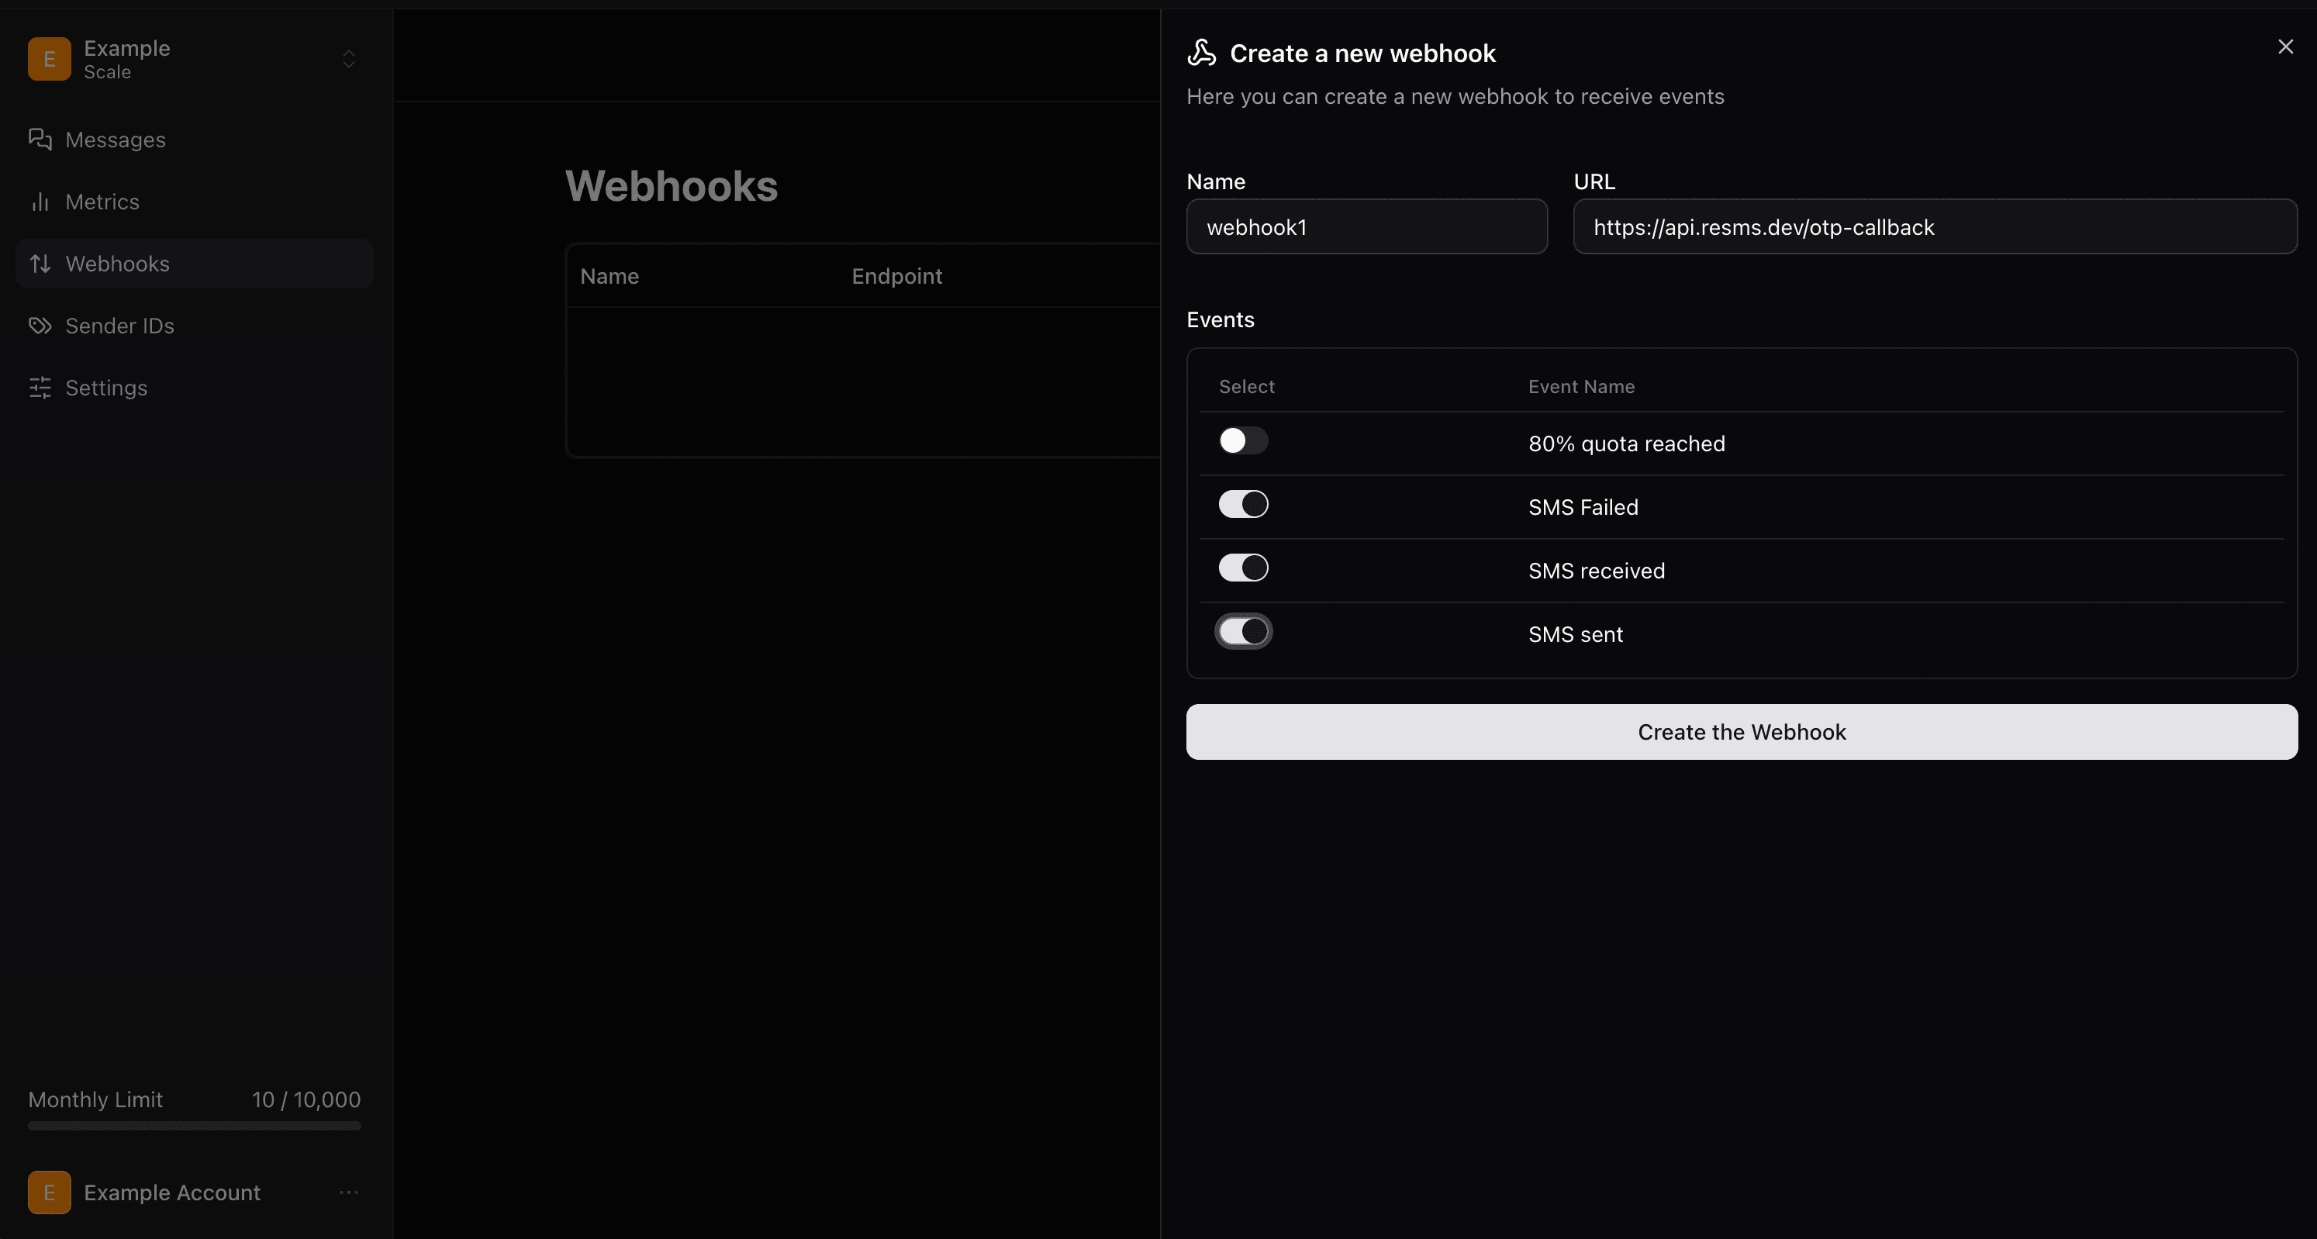2317x1239 pixels.
Task: Click the Monthly Limit progress bar
Action: [x=192, y=1127]
